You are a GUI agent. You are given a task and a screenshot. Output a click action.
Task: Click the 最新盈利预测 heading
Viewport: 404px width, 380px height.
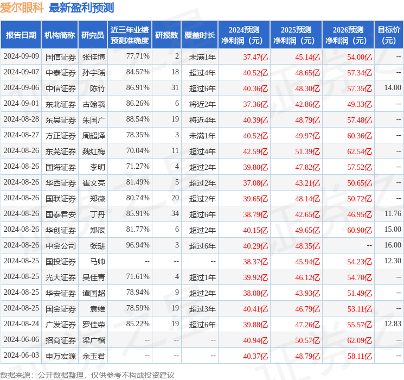click(81, 8)
